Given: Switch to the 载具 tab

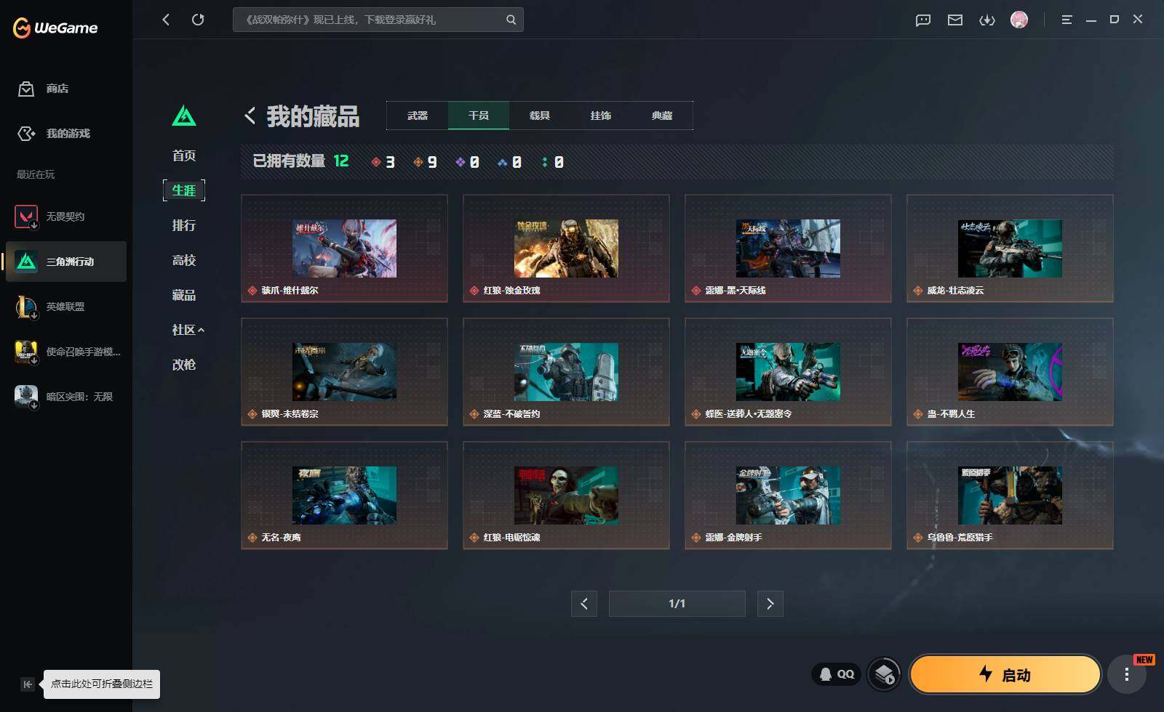Looking at the screenshot, I should click(x=540, y=116).
